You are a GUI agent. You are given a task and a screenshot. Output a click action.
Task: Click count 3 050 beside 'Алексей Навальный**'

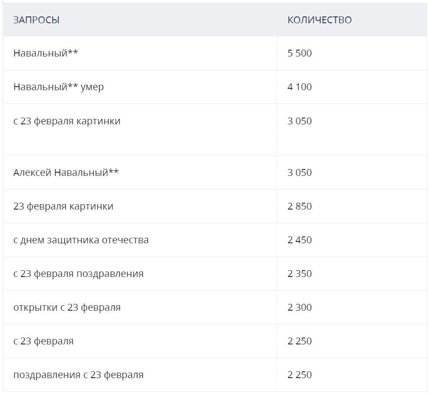pyautogui.click(x=300, y=173)
